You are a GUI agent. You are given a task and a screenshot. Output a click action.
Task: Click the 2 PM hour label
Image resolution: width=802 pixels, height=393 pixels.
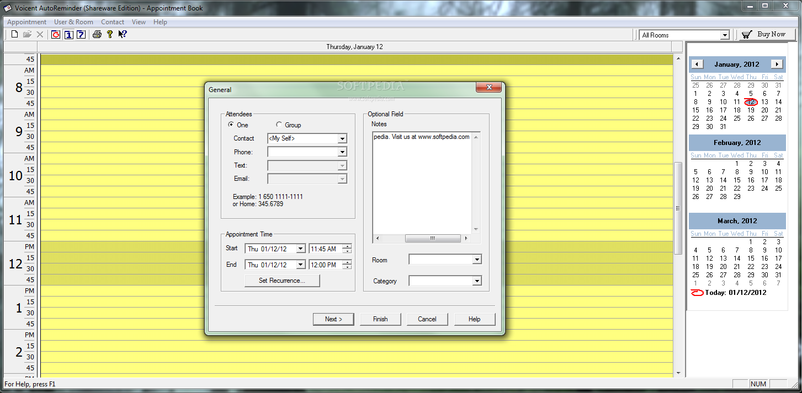[x=19, y=352]
